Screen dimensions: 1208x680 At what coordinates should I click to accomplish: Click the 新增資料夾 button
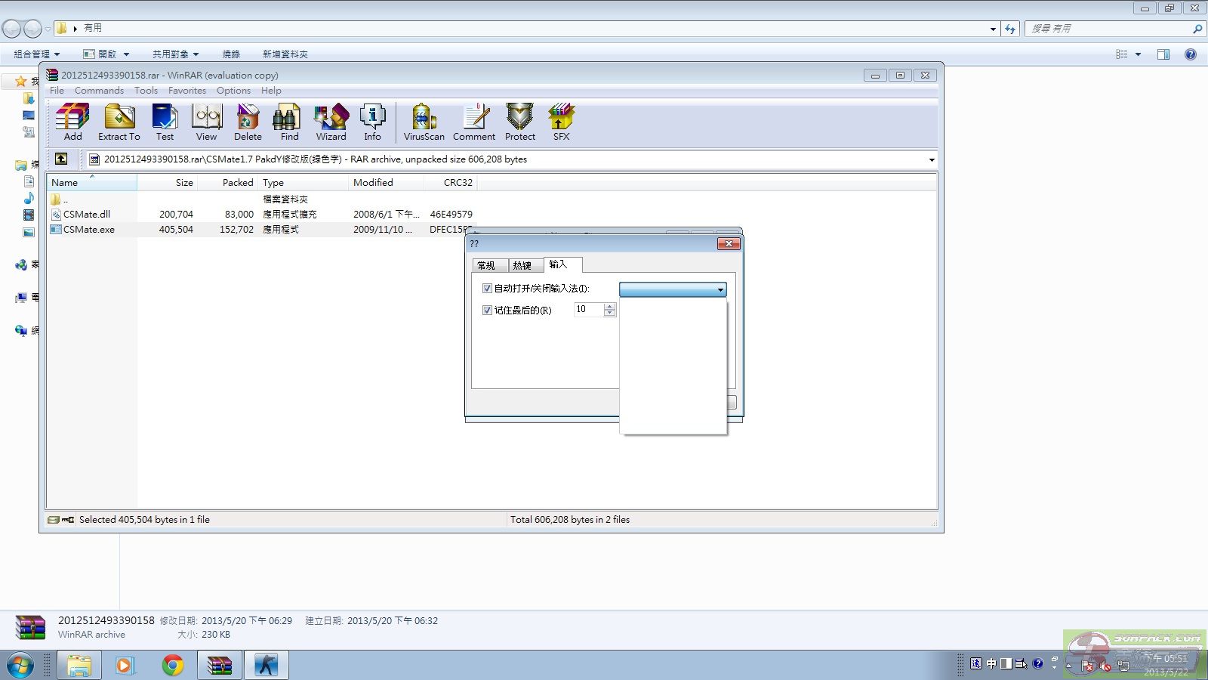pyautogui.click(x=285, y=54)
